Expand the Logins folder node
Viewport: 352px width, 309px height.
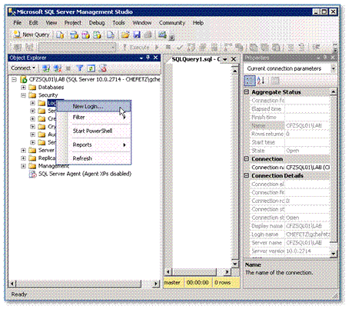(32, 103)
